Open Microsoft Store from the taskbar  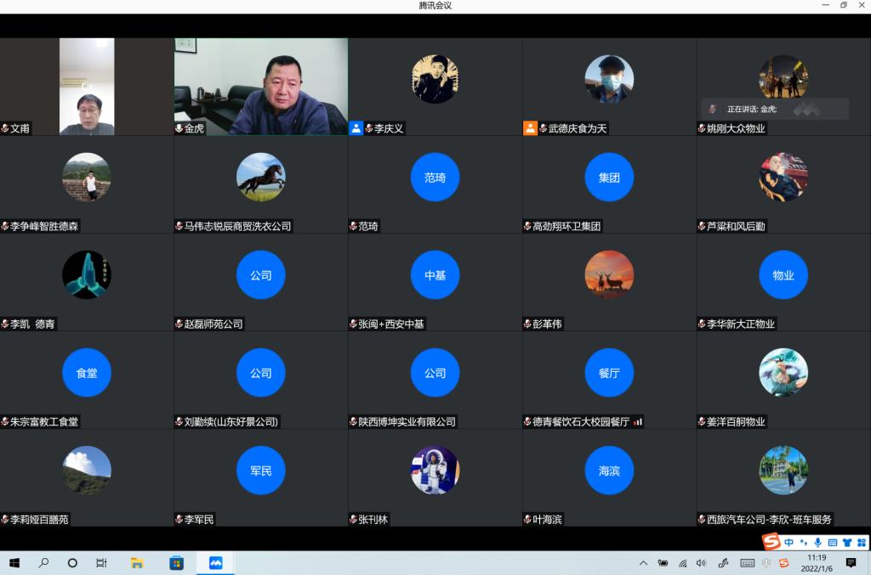176,563
